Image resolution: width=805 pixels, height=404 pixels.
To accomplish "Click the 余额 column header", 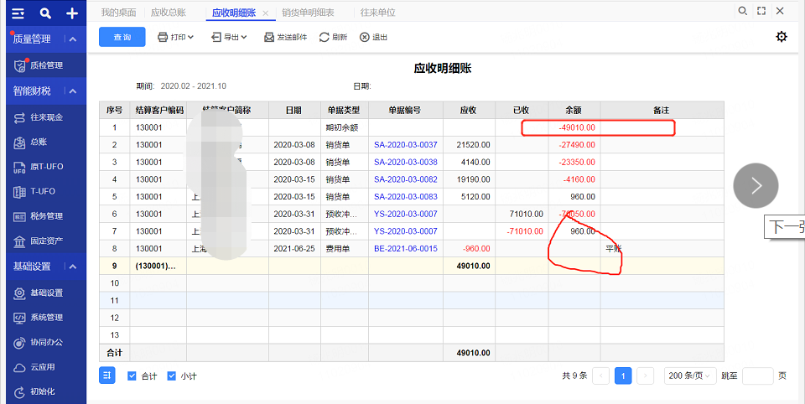I will coord(574,110).
